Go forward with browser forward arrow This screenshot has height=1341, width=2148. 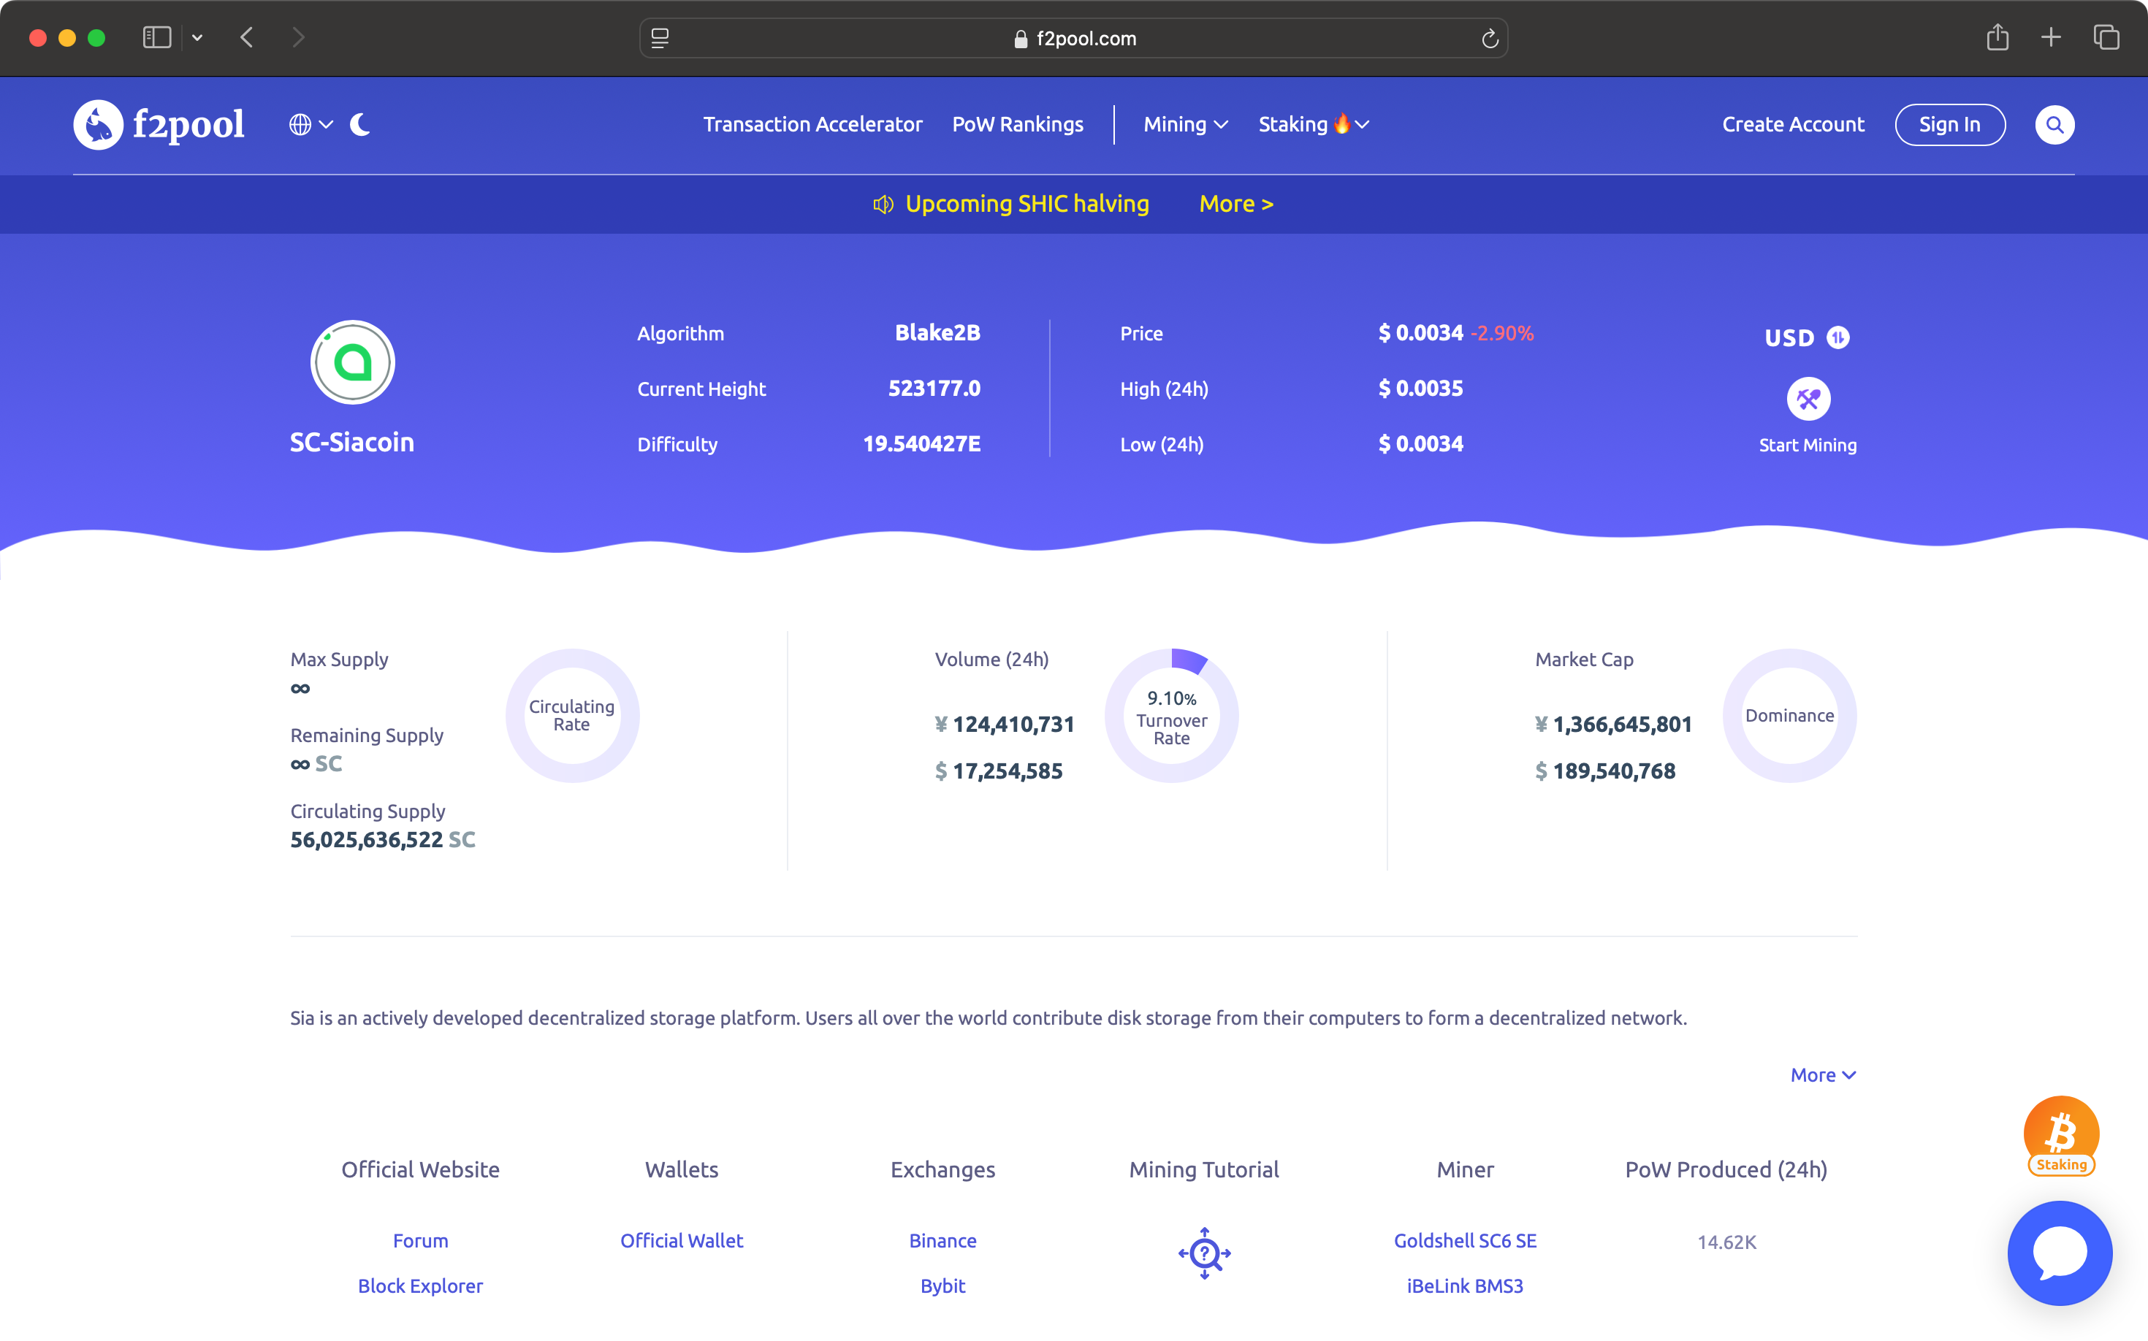(298, 37)
